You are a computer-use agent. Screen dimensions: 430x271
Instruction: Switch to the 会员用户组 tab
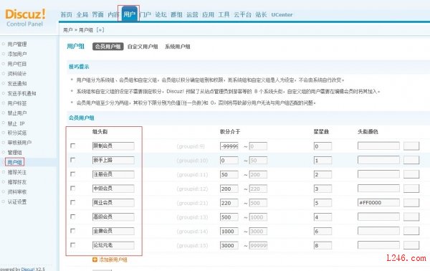pos(107,47)
